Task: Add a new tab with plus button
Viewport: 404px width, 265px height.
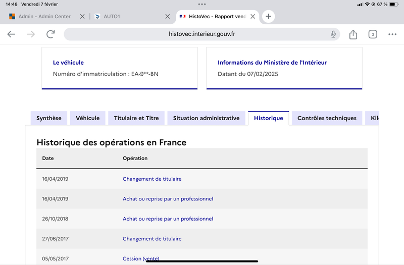Action: coord(268,16)
